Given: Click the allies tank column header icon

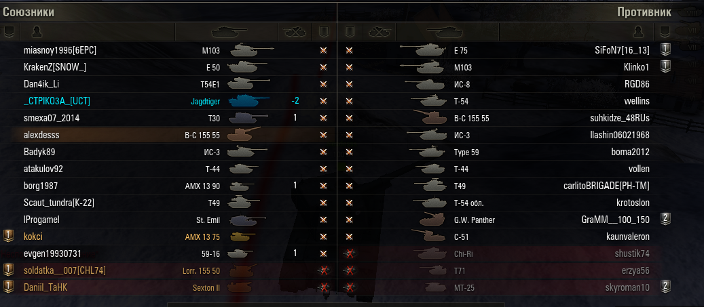Looking at the screenshot, I should pyautogui.click(x=229, y=31).
